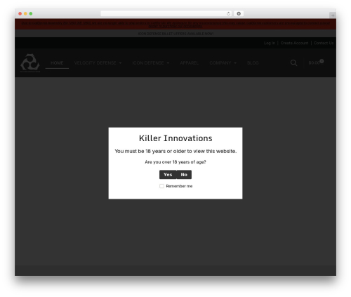Screen dimensions: 351x297
Task: Click the California shipping notice banner
Action: (175, 25)
